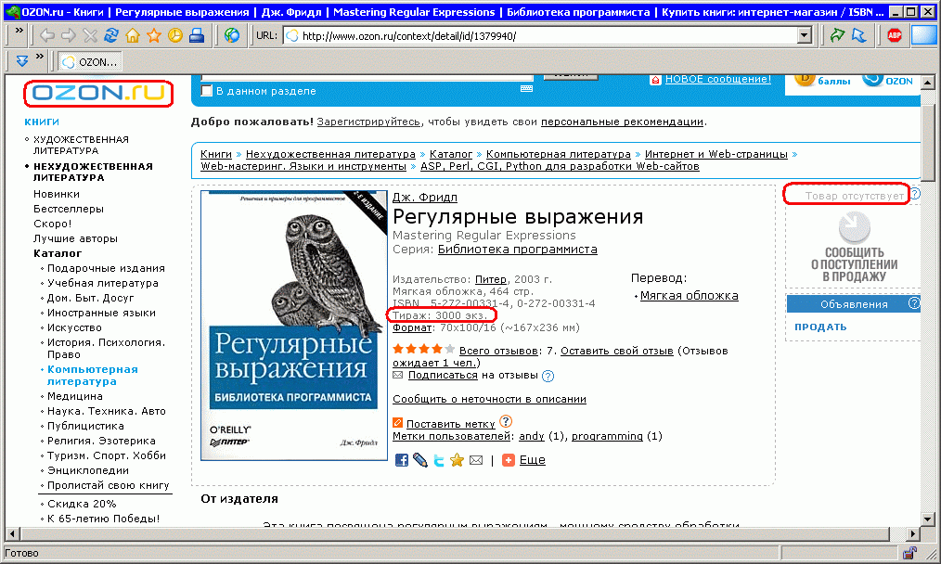Open the author link Дж. Фридл
Screen dimensions: 941x564
[x=425, y=198]
